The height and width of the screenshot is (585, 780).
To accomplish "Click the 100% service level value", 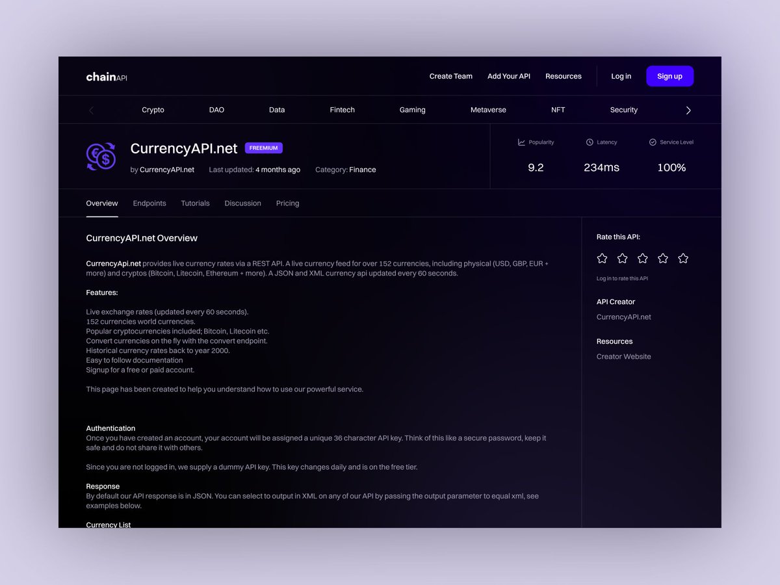I will click(671, 168).
